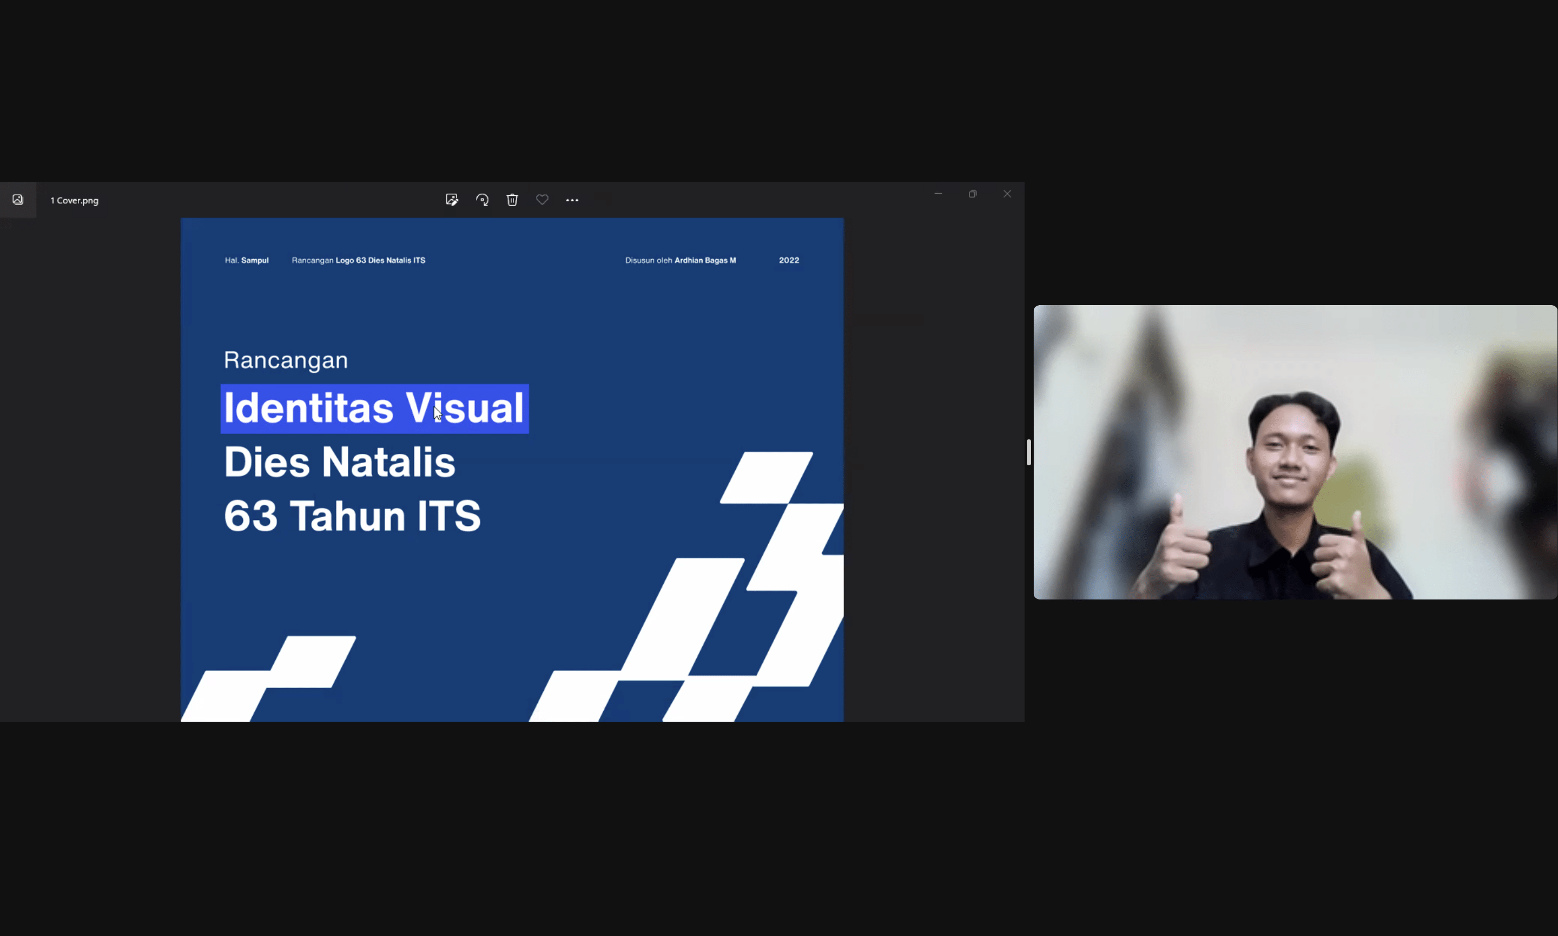Close the Photos viewer window
Image resolution: width=1558 pixels, height=936 pixels.
coord(1007,194)
